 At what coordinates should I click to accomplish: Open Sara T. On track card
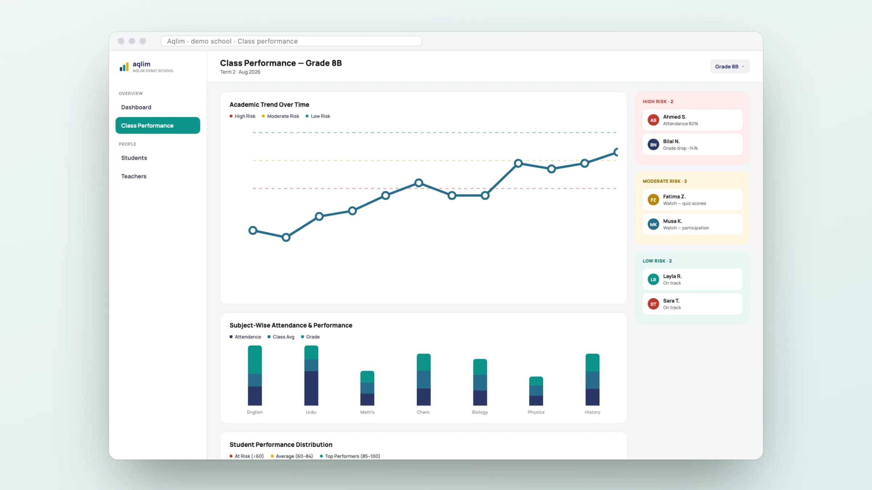tap(692, 304)
